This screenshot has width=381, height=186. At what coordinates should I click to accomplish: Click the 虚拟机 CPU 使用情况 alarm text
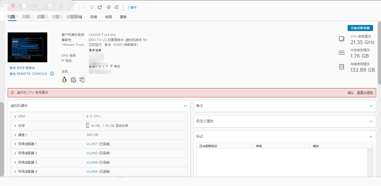click(x=32, y=92)
